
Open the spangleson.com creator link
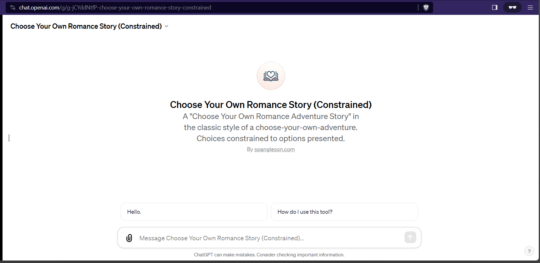tap(274, 149)
